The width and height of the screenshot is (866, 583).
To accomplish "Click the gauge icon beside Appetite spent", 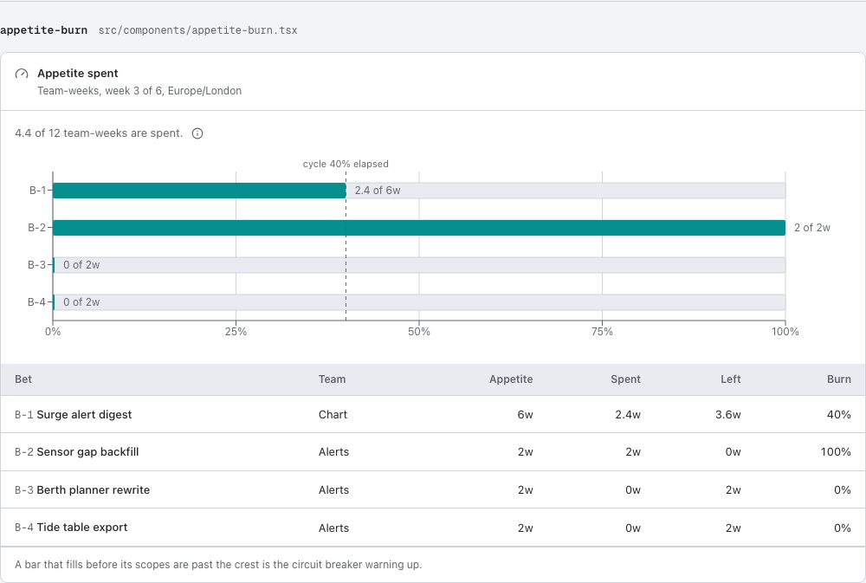I will (22, 74).
